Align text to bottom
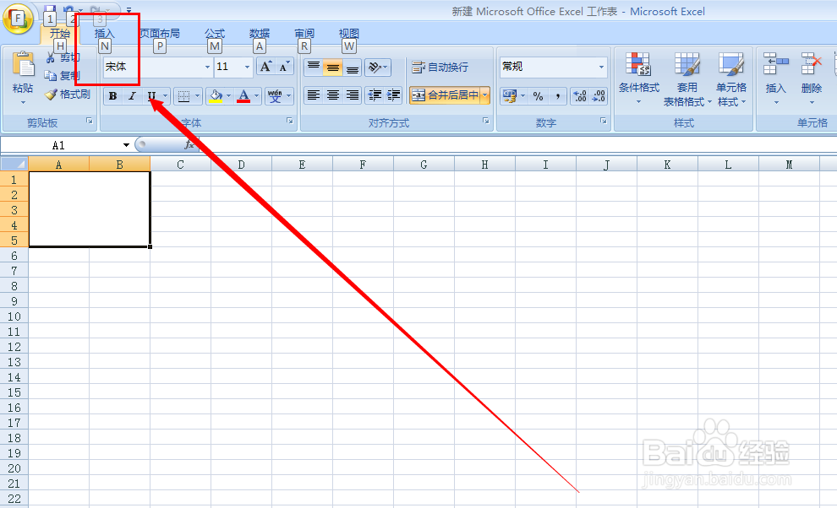 [x=352, y=68]
